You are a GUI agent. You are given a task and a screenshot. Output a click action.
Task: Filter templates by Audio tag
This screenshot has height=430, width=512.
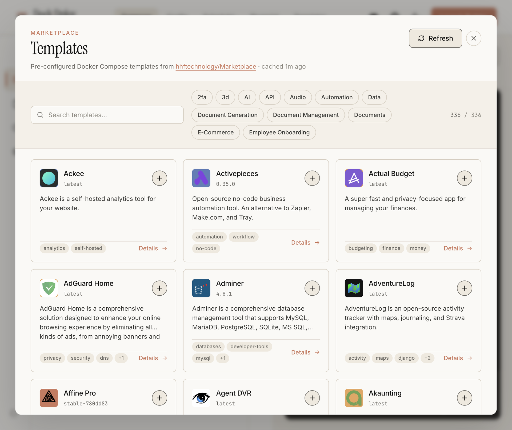(298, 97)
